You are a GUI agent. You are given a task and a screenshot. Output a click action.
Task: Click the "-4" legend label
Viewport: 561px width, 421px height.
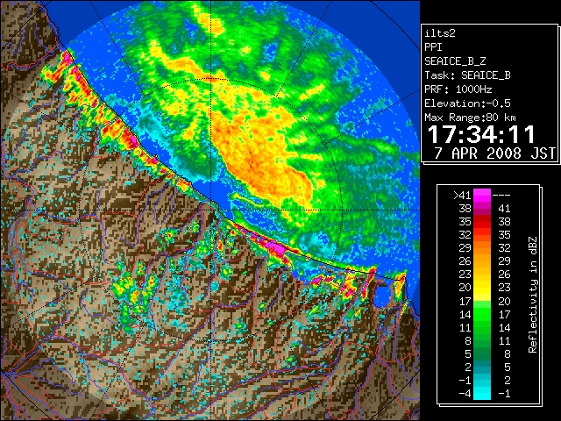tap(465, 394)
